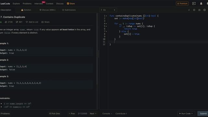Screen dimensions: 208x117
Task: Click the description panel scrollbar
Action: click(97, 48)
